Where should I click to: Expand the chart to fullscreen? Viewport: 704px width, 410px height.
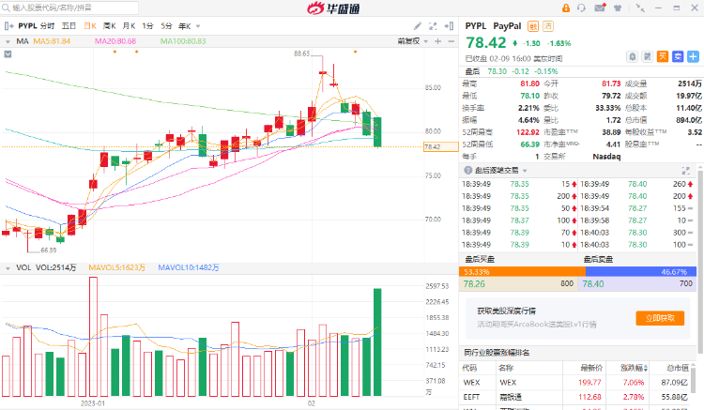click(x=433, y=26)
